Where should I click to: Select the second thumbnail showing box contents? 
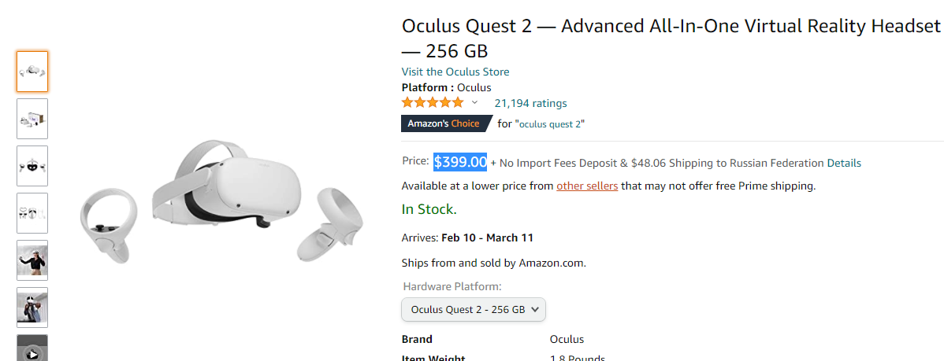point(32,119)
